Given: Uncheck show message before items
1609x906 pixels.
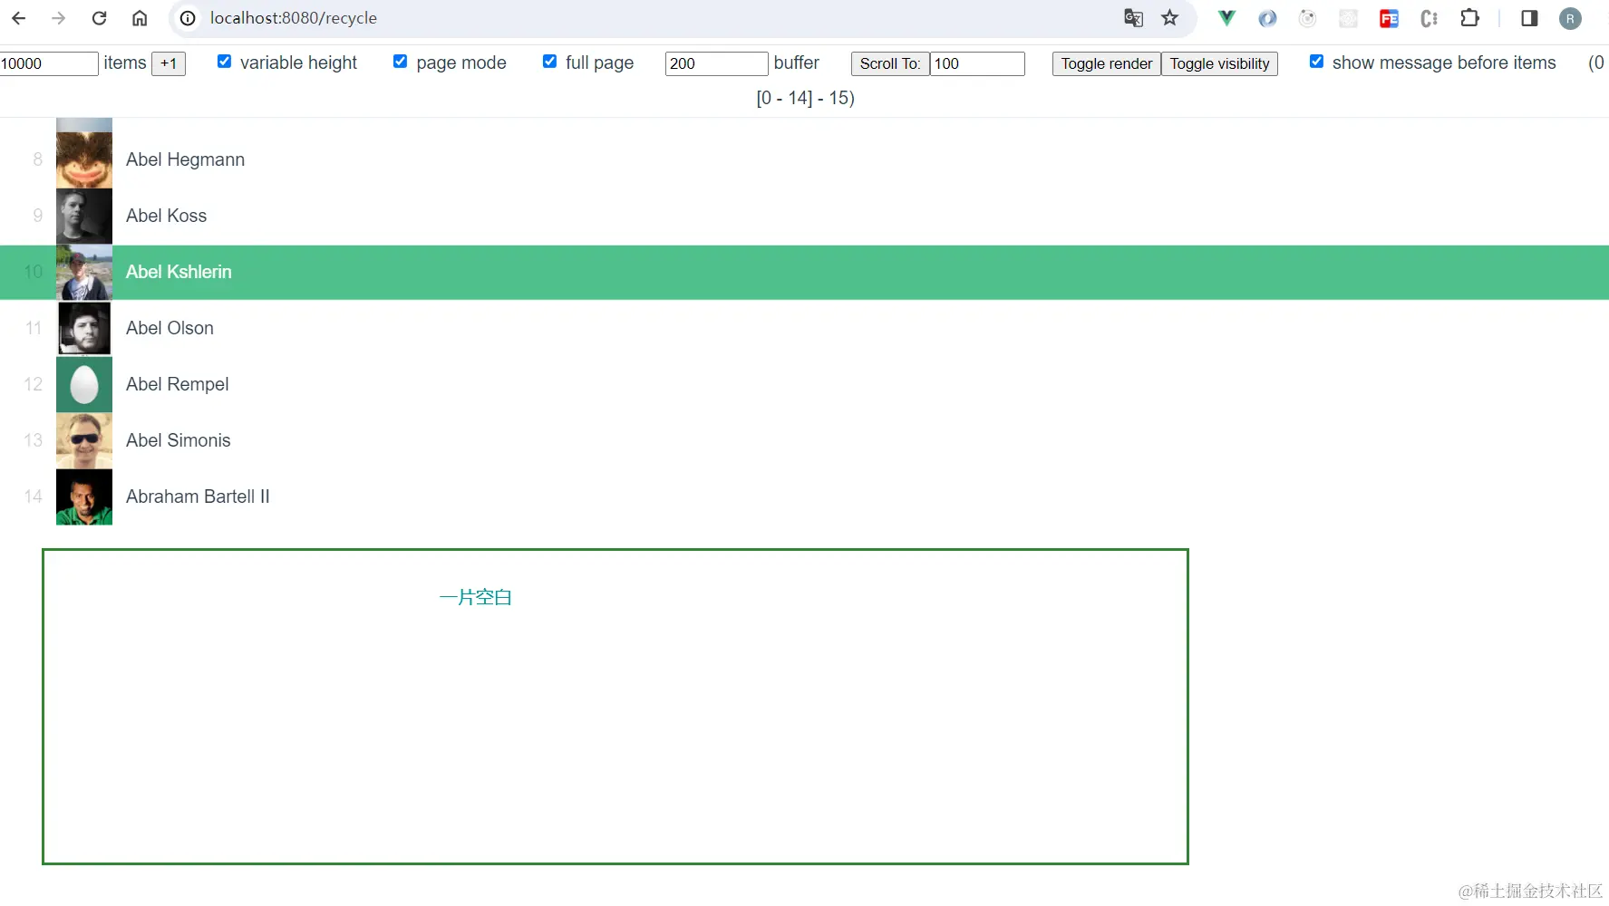Looking at the screenshot, I should click(x=1317, y=61).
